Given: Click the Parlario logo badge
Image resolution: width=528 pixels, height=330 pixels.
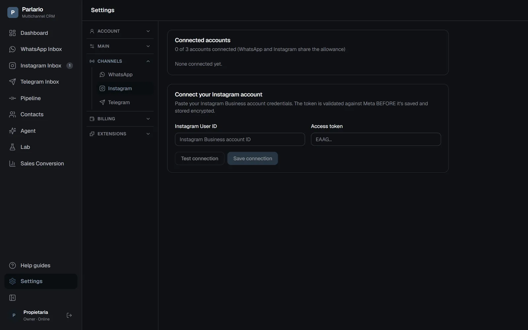Looking at the screenshot, I should pyautogui.click(x=13, y=13).
